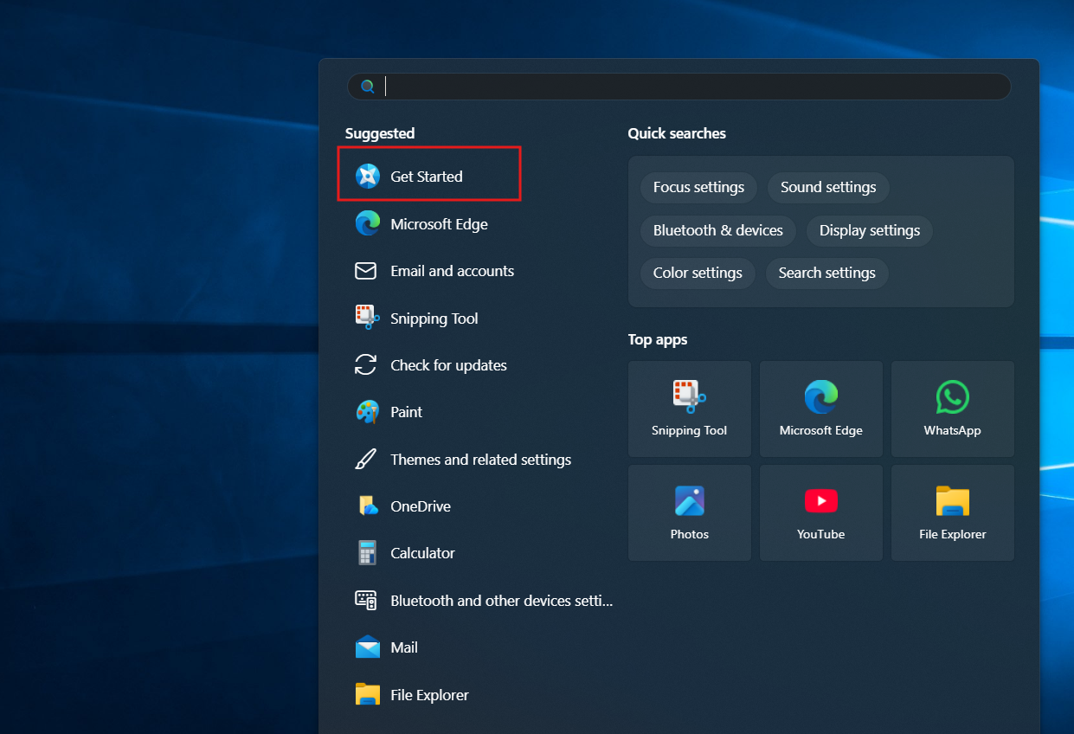
Task: Select the Snipping Tool tile under Top apps
Action: tap(689, 407)
